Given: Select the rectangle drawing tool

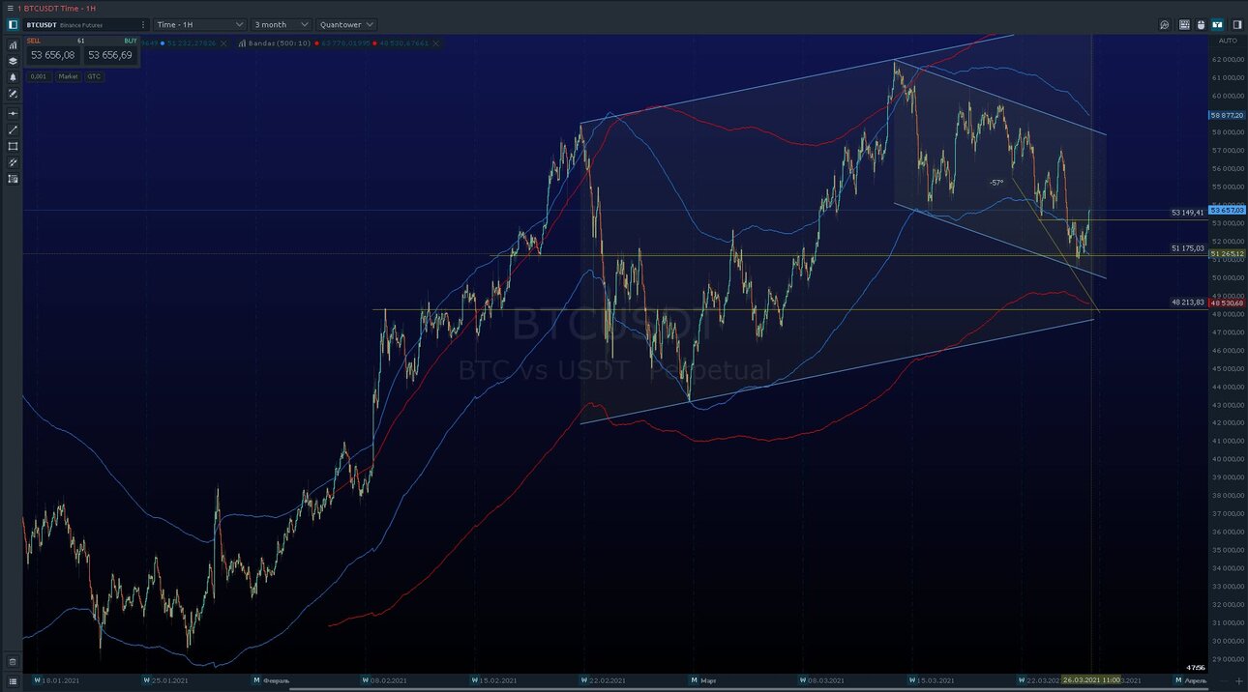Looking at the screenshot, I should [13, 146].
